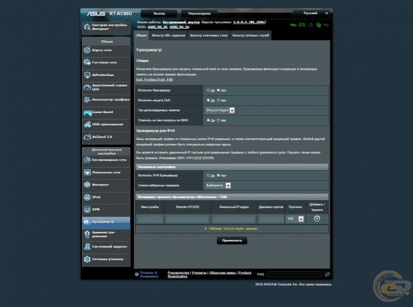Viewport: 413px width, 307px height.
Task: Open the ASUS_90_5G SSID link
Action: point(179,27)
